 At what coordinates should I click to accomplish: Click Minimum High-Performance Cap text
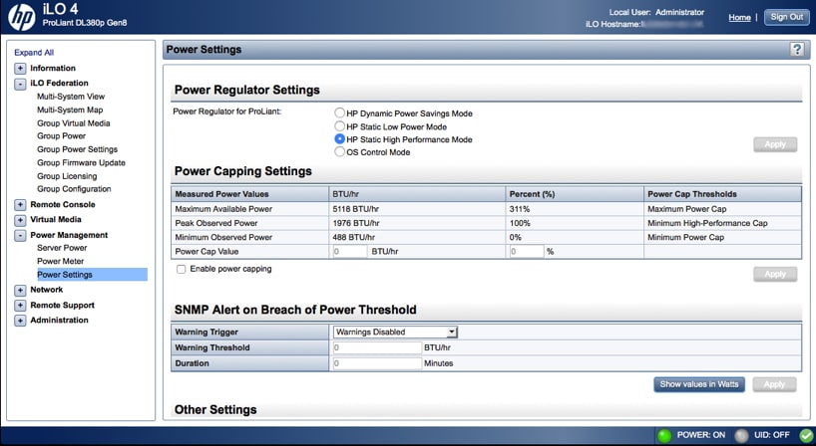707,223
